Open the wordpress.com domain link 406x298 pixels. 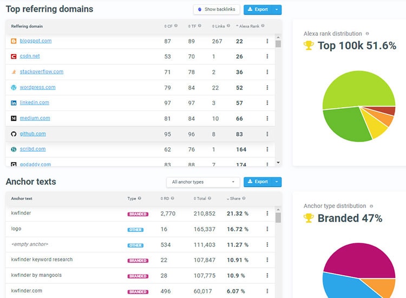(37, 87)
